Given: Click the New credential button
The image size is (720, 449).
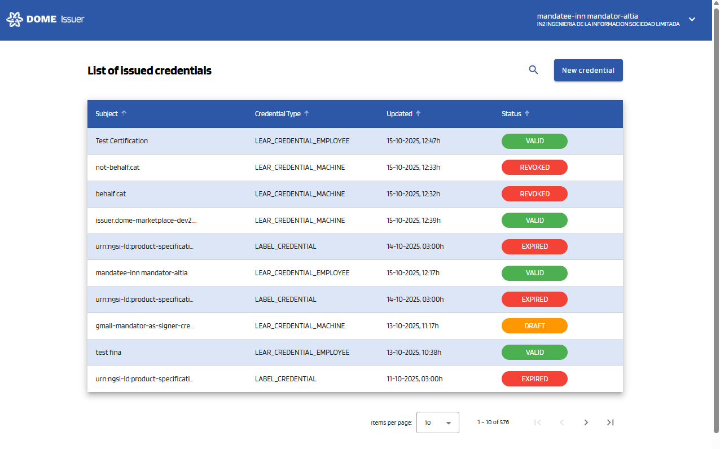Looking at the screenshot, I should (x=588, y=71).
